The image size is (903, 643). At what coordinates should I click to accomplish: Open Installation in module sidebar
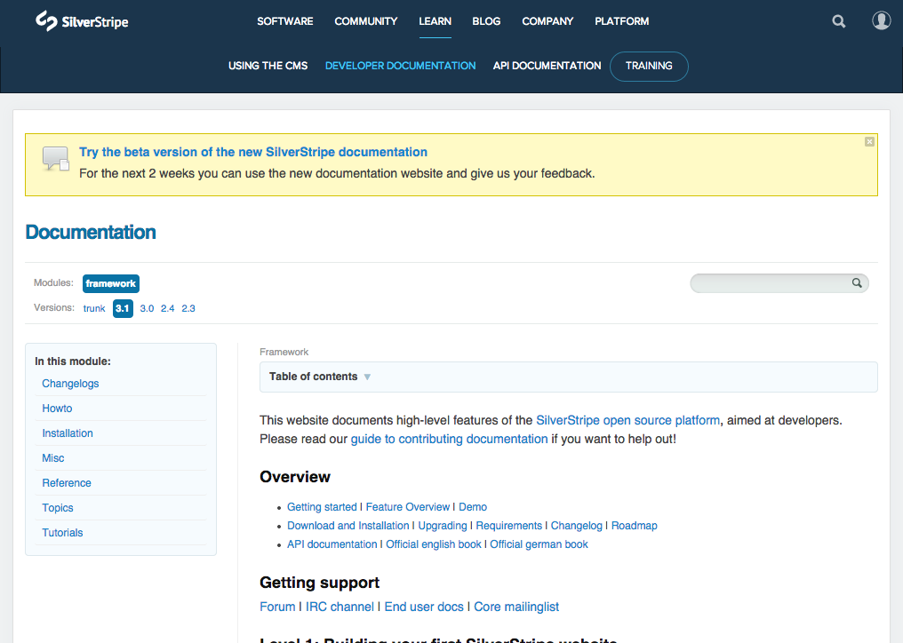68,433
